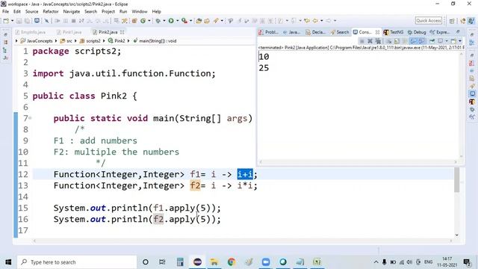Screen dimensions: 478x269
Task: Click the Open Type folder icon
Action: [199, 21]
